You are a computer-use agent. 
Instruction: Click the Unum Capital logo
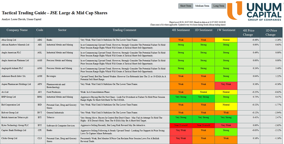(x=254, y=11)
